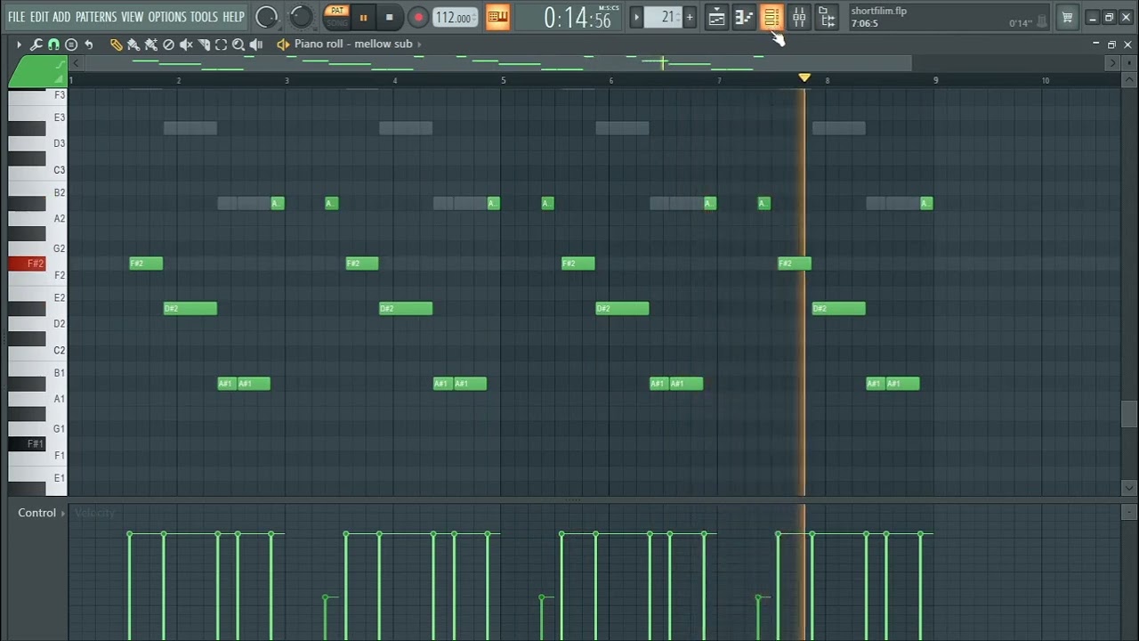Open the Playlist window

(x=716, y=17)
